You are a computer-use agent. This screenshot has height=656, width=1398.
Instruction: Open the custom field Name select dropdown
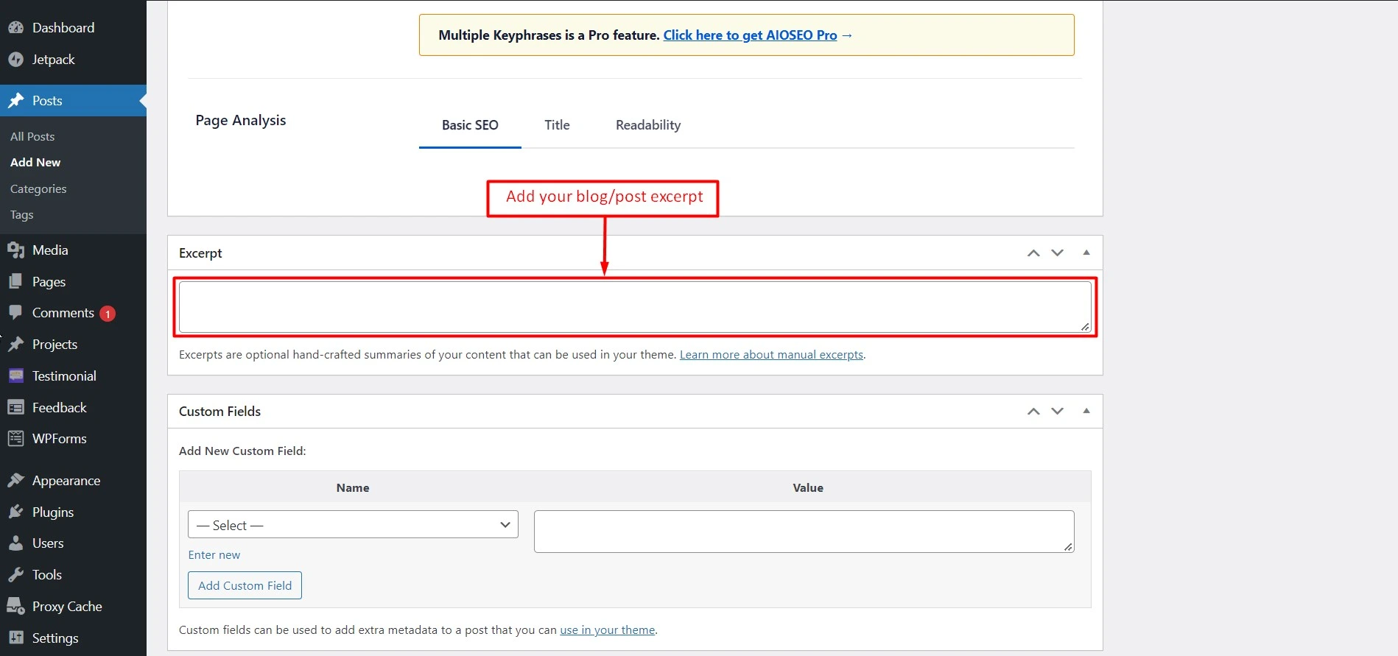point(353,525)
